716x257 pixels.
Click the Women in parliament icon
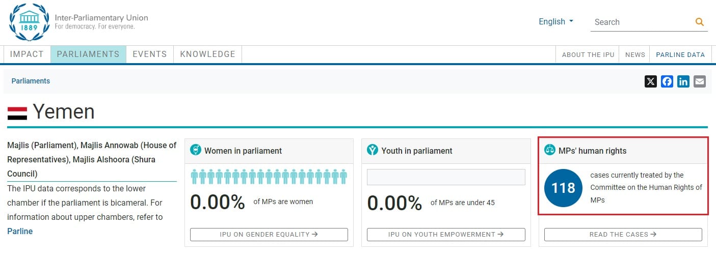pos(196,150)
